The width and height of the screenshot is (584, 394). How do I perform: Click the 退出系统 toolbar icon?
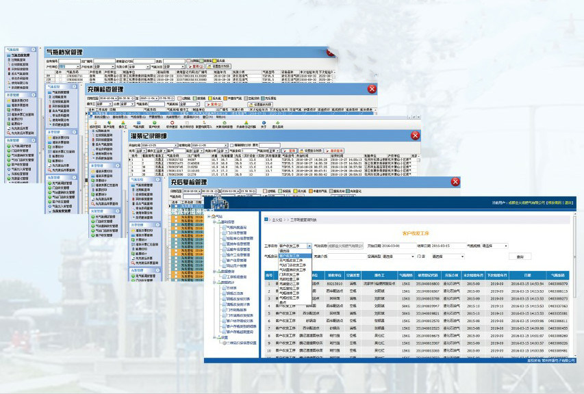coord(277,123)
